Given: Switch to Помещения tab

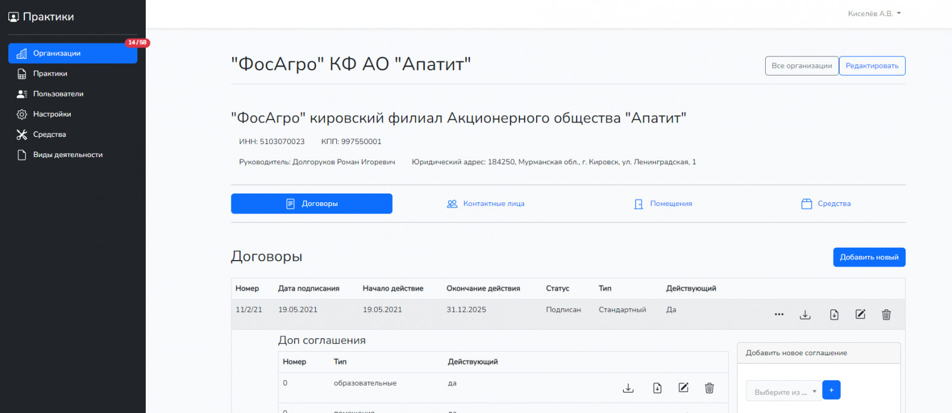Looking at the screenshot, I should pyautogui.click(x=663, y=204).
